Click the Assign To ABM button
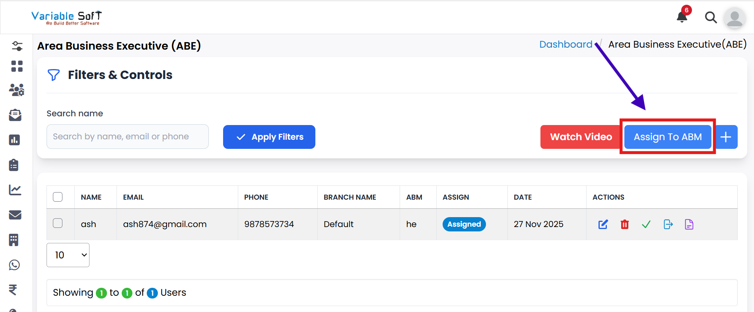 click(667, 137)
